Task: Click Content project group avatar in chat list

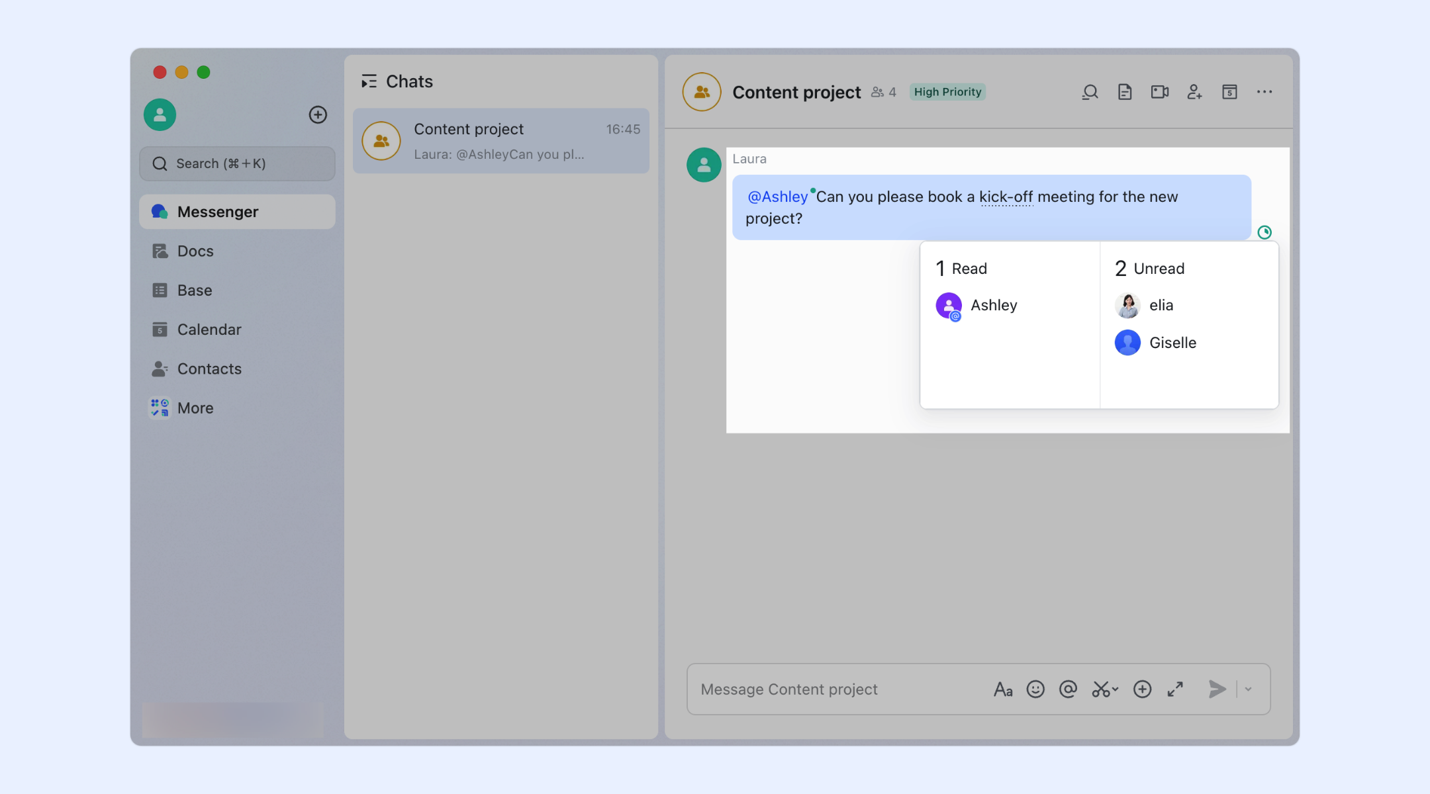Action: (x=381, y=141)
